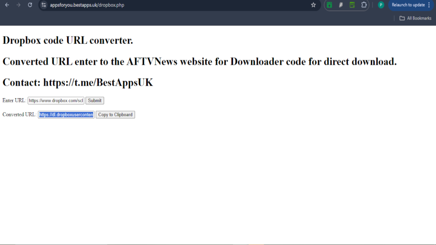The height and width of the screenshot is (245, 436).
Task: Open the Chrome three-dot menu
Action: tap(429, 5)
